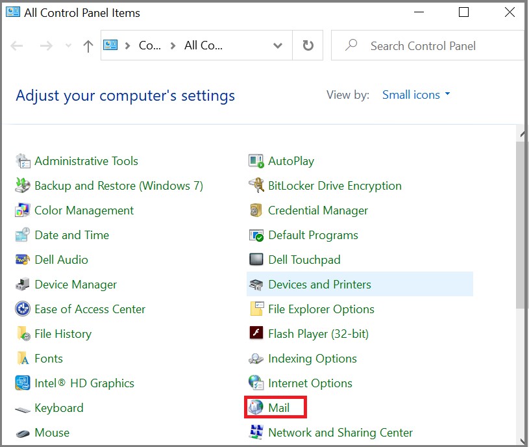Open the Network and Sharing Center link
The height and width of the screenshot is (447, 529).
[x=340, y=433]
